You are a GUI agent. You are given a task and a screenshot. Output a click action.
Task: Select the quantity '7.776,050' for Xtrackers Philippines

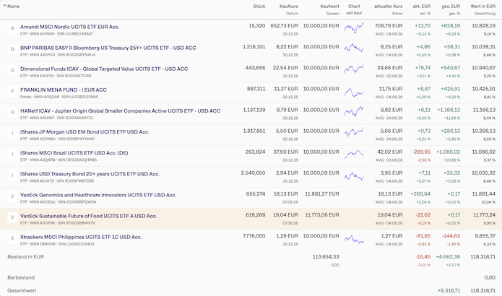click(254, 236)
